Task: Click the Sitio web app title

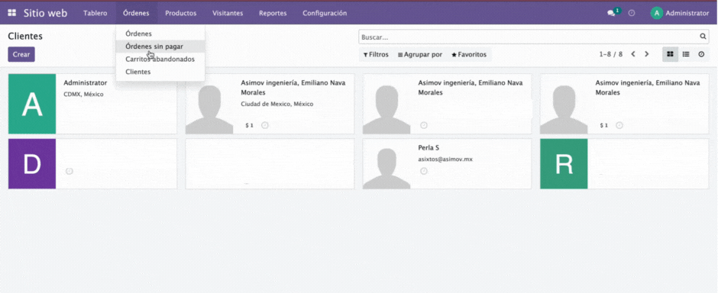Action: [45, 13]
